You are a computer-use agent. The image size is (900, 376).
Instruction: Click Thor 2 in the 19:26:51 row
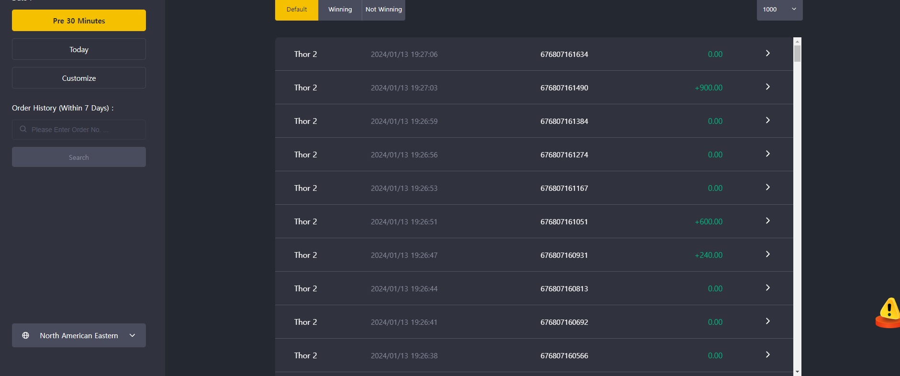pyautogui.click(x=306, y=222)
